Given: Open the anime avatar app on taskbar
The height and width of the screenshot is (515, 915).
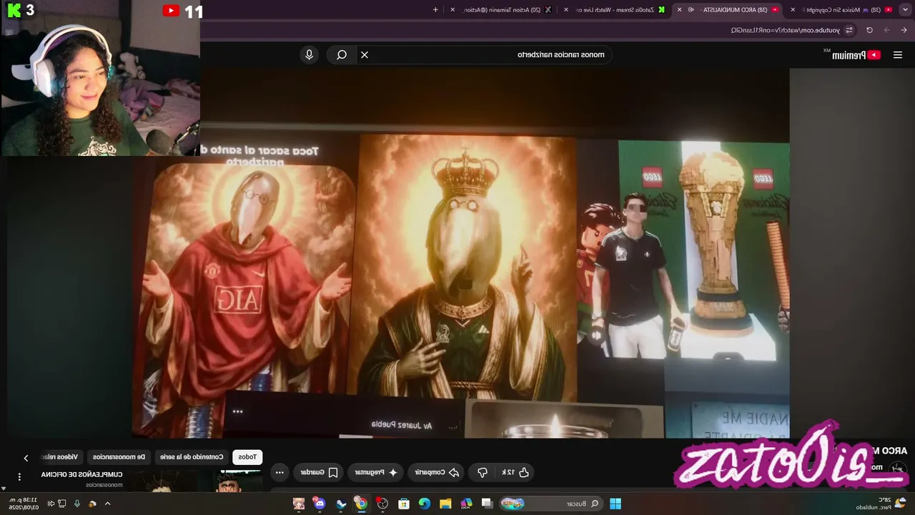Looking at the screenshot, I should click(299, 504).
